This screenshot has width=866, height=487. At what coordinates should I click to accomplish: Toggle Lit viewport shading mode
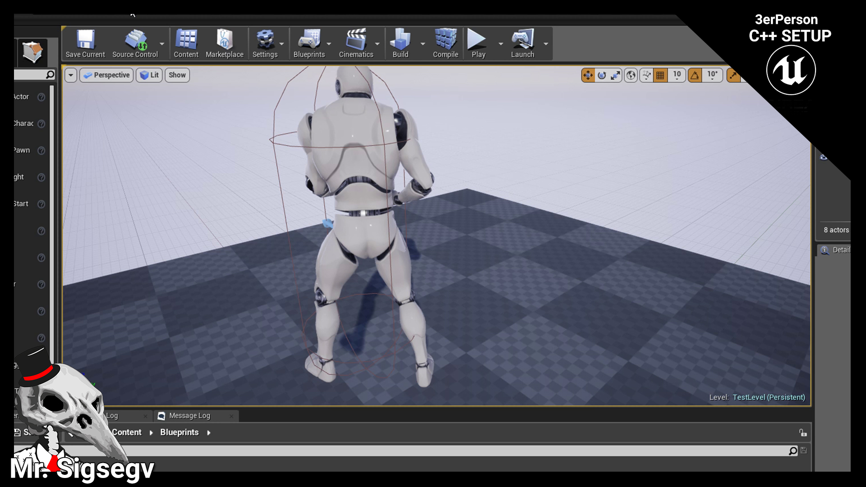[149, 75]
